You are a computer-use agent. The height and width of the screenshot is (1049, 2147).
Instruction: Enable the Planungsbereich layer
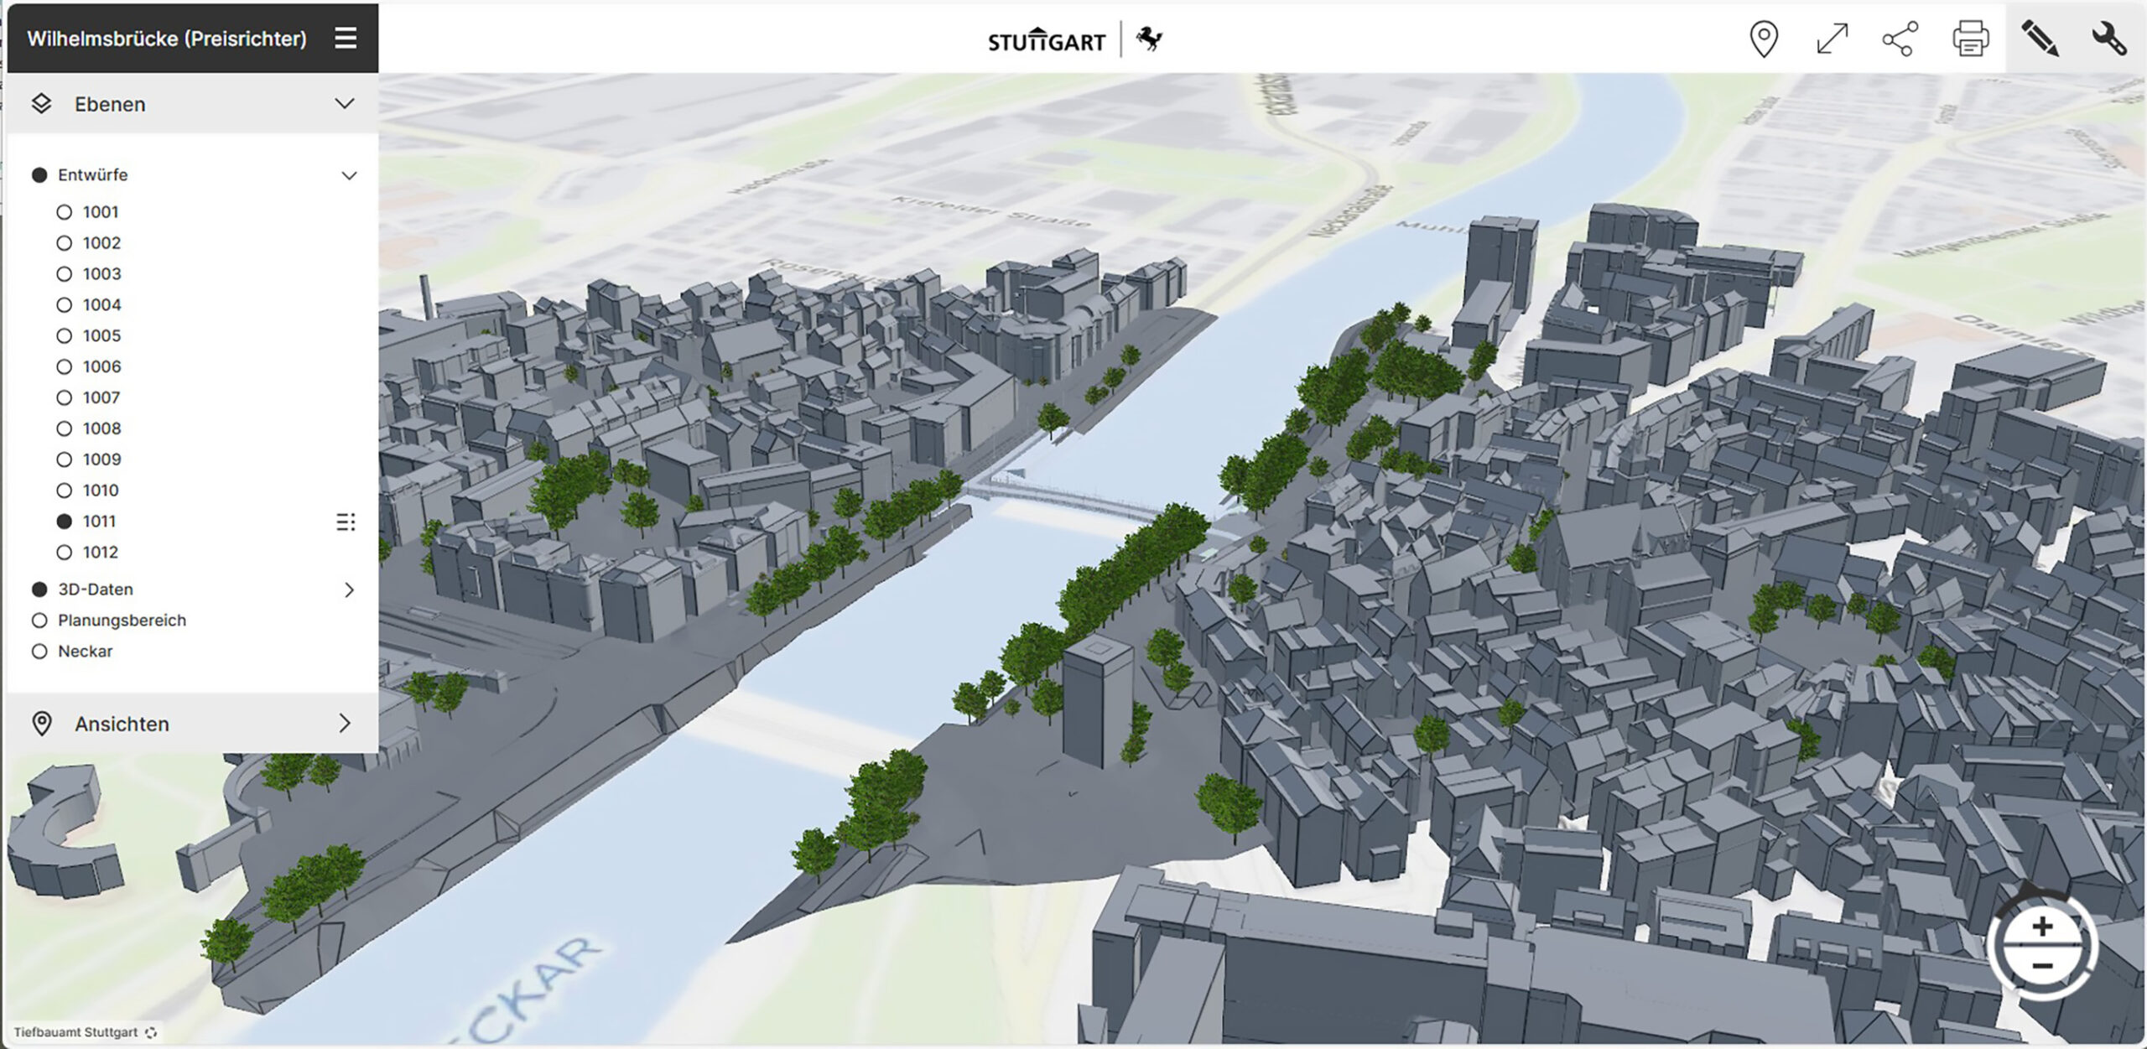click(x=39, y=621)
